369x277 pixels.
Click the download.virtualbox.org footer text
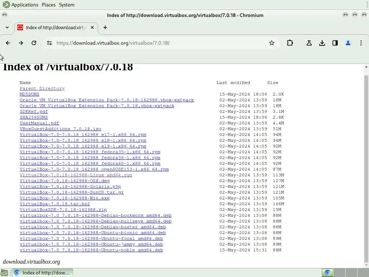click(32, 262)
